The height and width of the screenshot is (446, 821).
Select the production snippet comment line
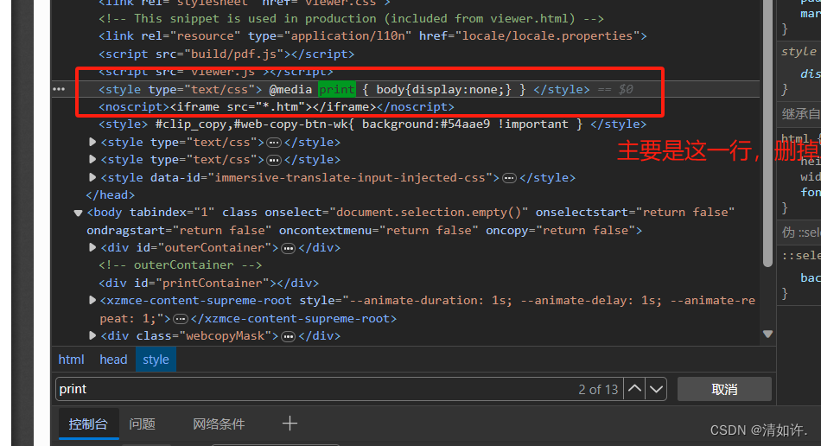(x=352, y=18)
